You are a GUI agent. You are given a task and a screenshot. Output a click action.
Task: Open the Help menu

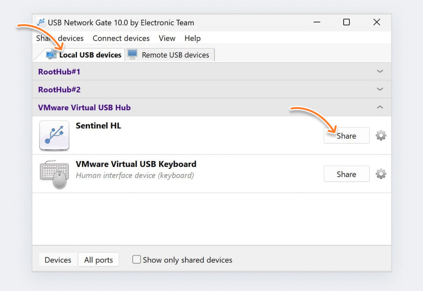tap(193, 38)
